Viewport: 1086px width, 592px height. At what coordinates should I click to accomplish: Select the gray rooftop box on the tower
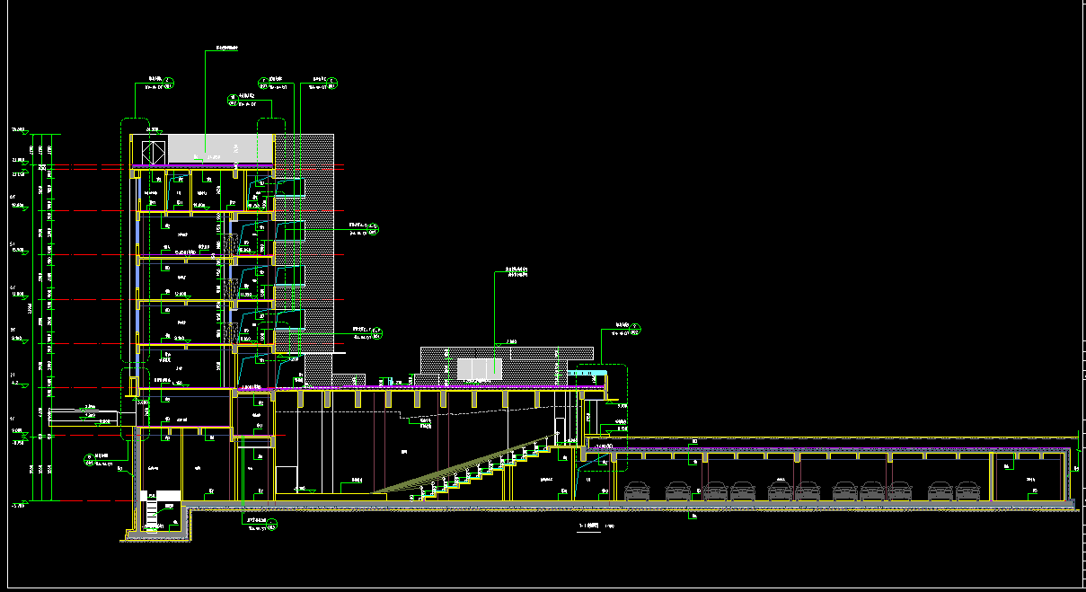206,148
